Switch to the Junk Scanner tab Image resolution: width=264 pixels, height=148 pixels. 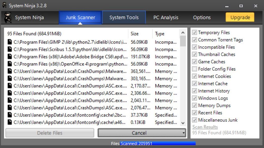coord(81,17)
